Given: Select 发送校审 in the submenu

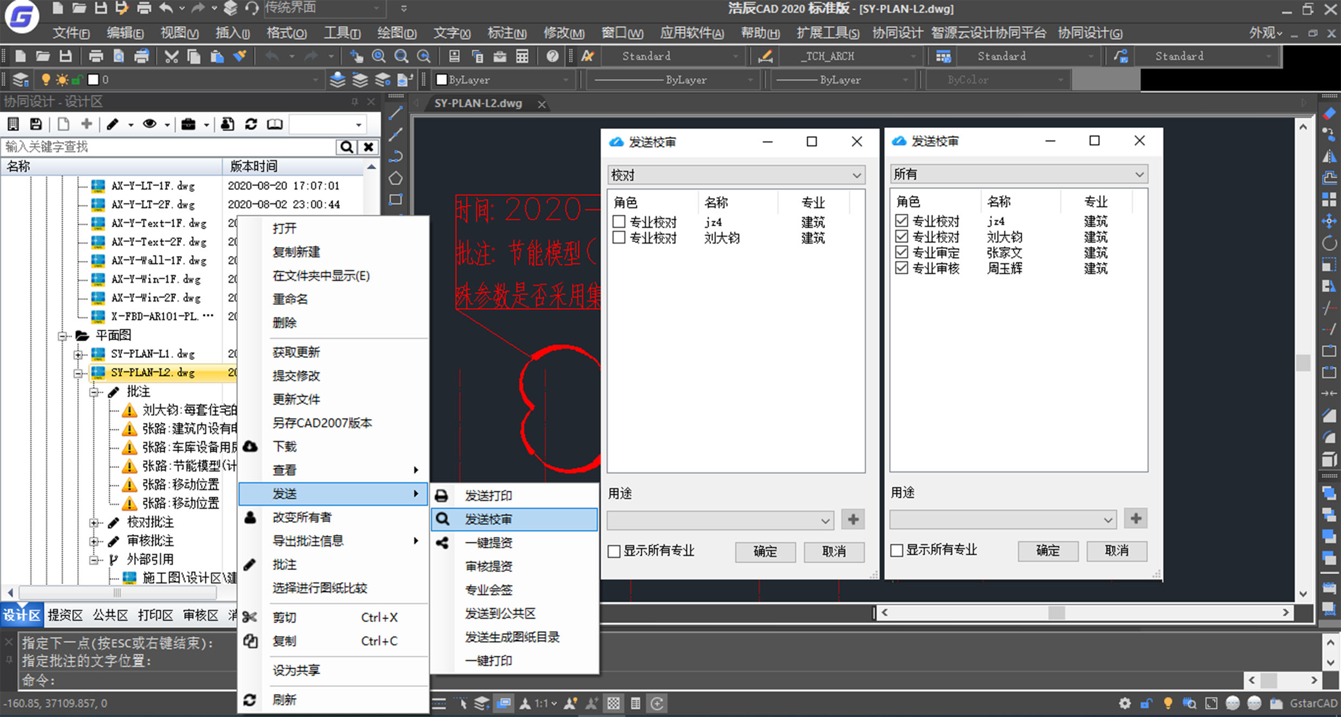Looking at the screenshot, I should (515, 519).
